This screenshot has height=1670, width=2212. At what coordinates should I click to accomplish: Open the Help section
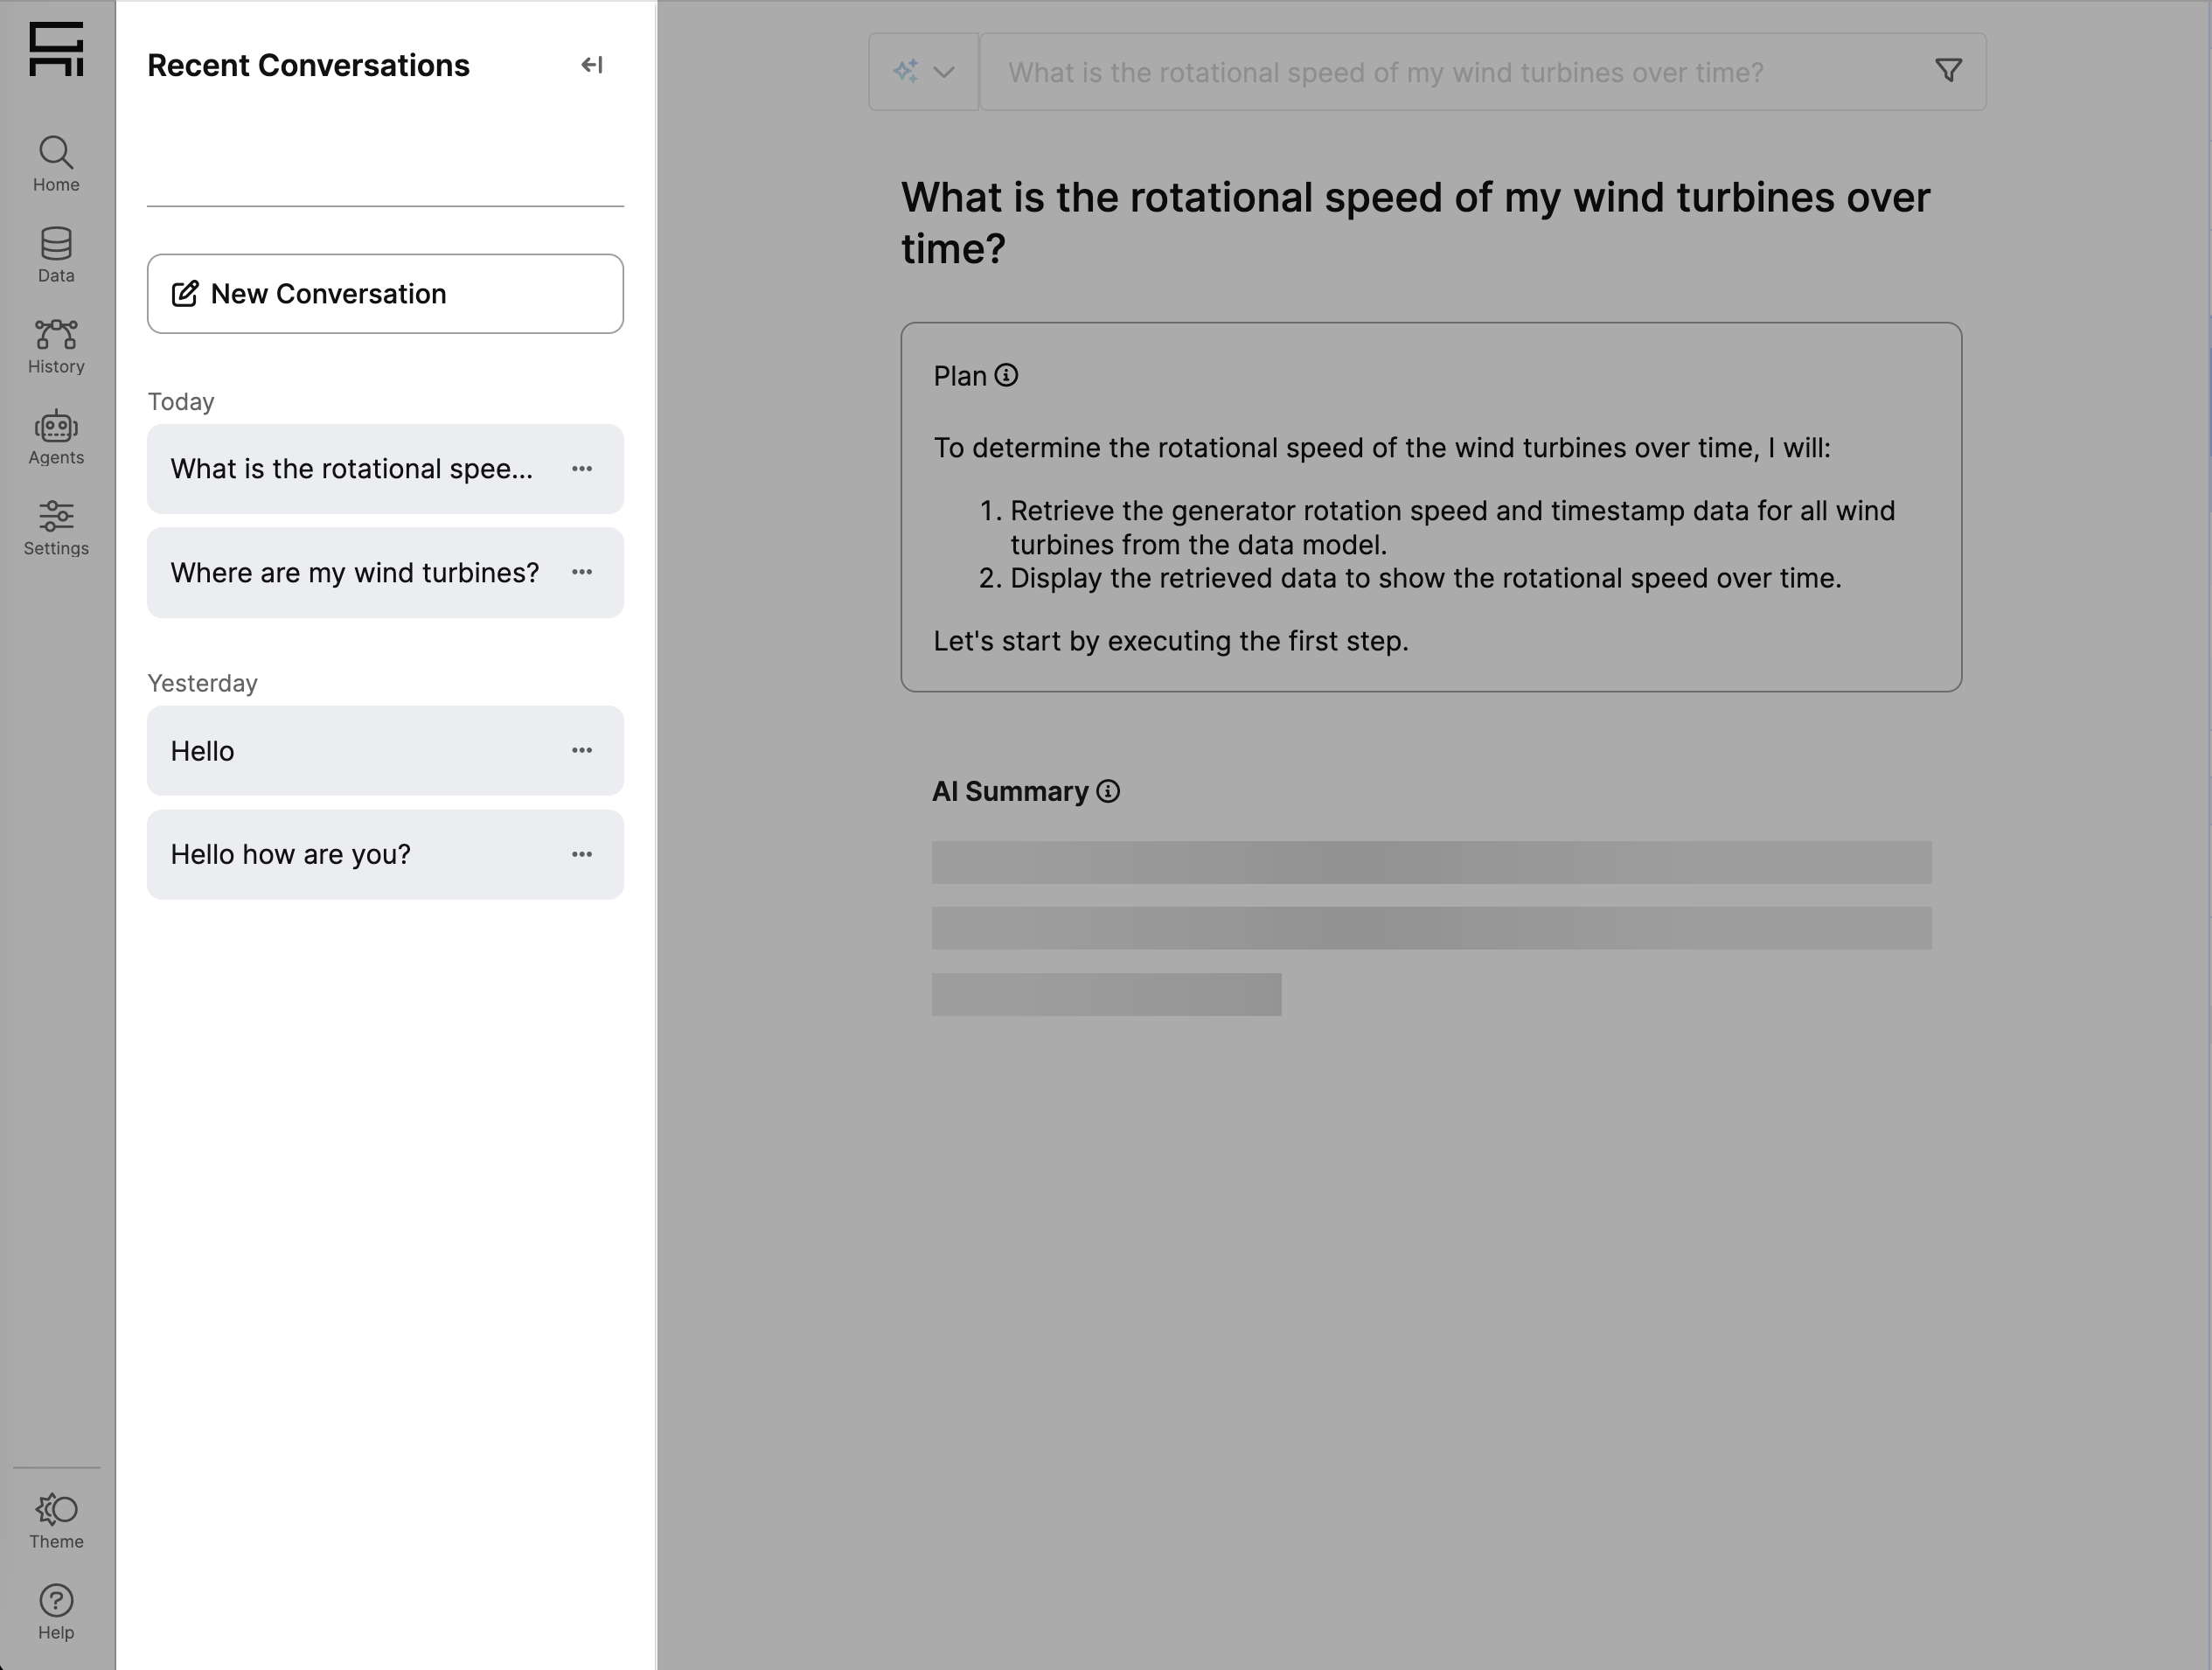coord(56,1611)
